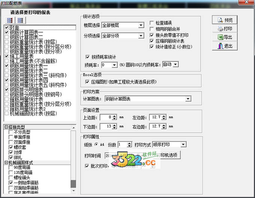
Task: Check 双面贴焊锚筋 anchorage style
Action: coord(11,188)
